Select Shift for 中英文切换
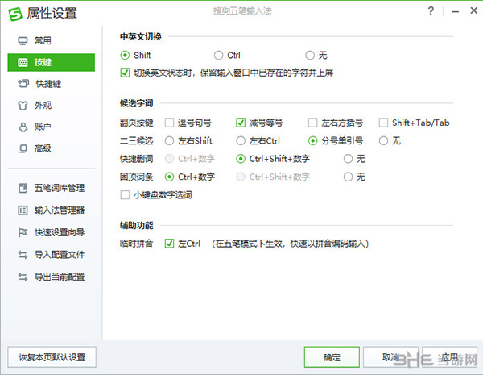 [x=125, y=56]
